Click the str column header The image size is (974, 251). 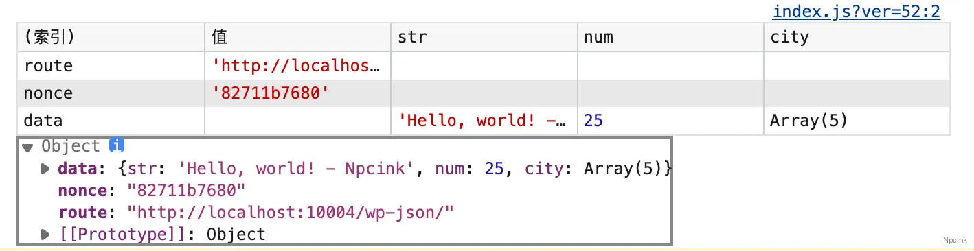click(484, 37)
